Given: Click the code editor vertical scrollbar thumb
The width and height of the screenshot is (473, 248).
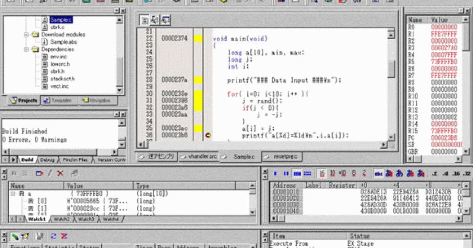Looking at the screenshot, I should pyautogui.click(x=391, y=69).
